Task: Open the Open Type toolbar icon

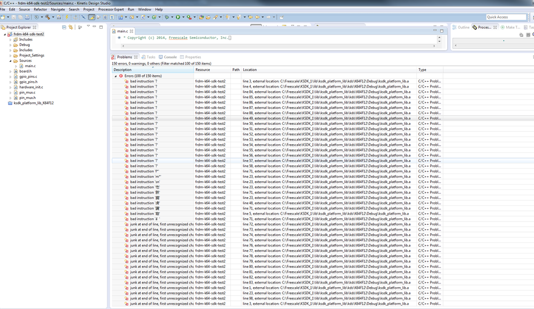Action: coord(202,17)
